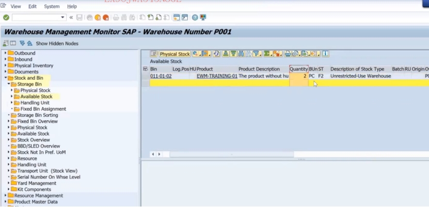Click the Sort Ascending icon
The width and height of the screenshot is (429, 207).
click(x=226, y=54)
